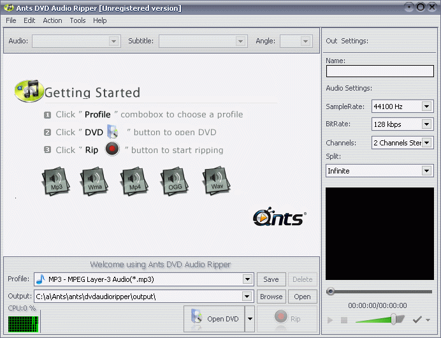The height and width of the screenshot is (338, 441).
Task: Click the Open DVD button
Action: (x=214, y=319)
